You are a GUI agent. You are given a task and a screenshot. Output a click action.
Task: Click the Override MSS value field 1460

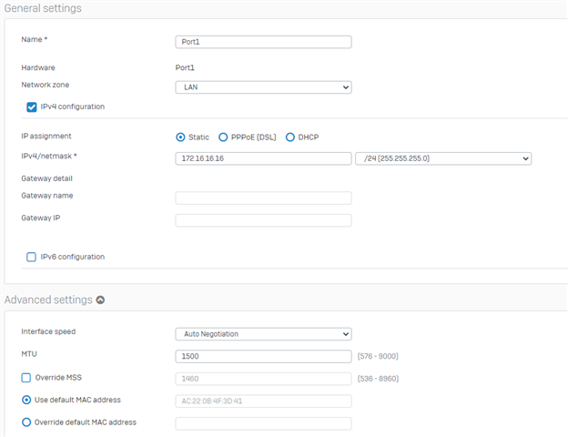pos(263,379)
